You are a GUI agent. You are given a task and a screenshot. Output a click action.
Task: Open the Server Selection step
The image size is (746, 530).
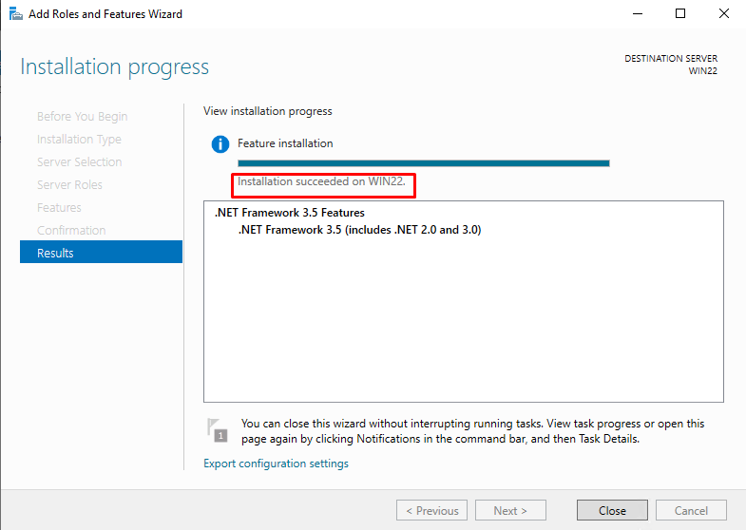[x=79, y=162]
